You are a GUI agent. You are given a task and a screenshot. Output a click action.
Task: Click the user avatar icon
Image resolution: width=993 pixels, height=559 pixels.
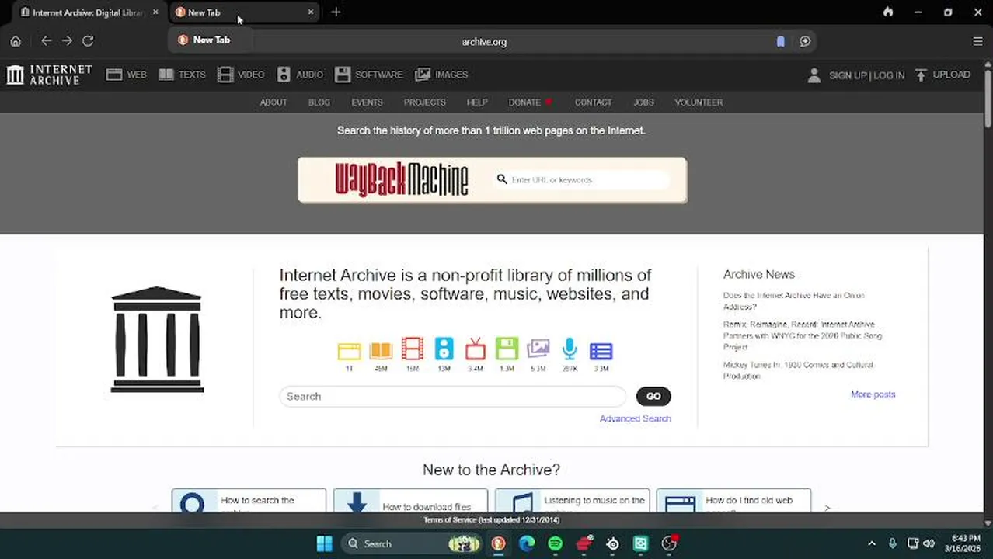[x=814, y=75]
